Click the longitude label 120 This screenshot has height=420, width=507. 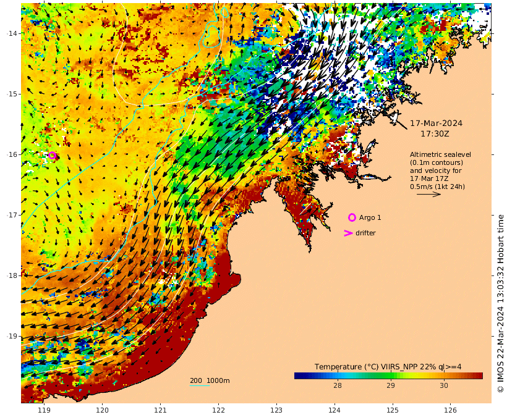click(102, 410)
